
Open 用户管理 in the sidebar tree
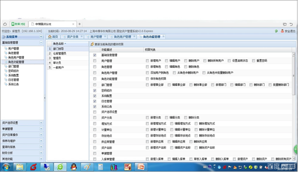coord(13,48)
